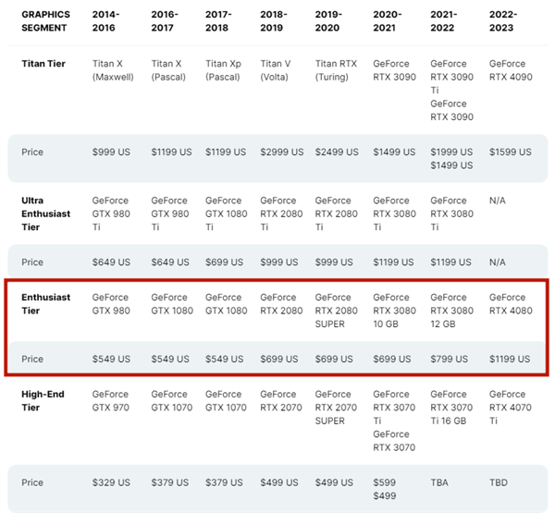The image size is (555, 513).
Task: Select the GeForce RTX 4090 cell
Action: (511, 70)
